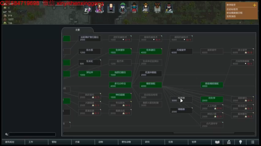Viewport: 261px width, 146px height.
Task: Select the 毒素合成 research node
Action: (120, 112)
